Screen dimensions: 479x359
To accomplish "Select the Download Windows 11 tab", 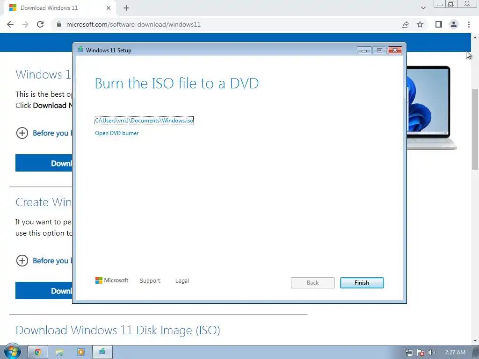I will click(59, 8).
